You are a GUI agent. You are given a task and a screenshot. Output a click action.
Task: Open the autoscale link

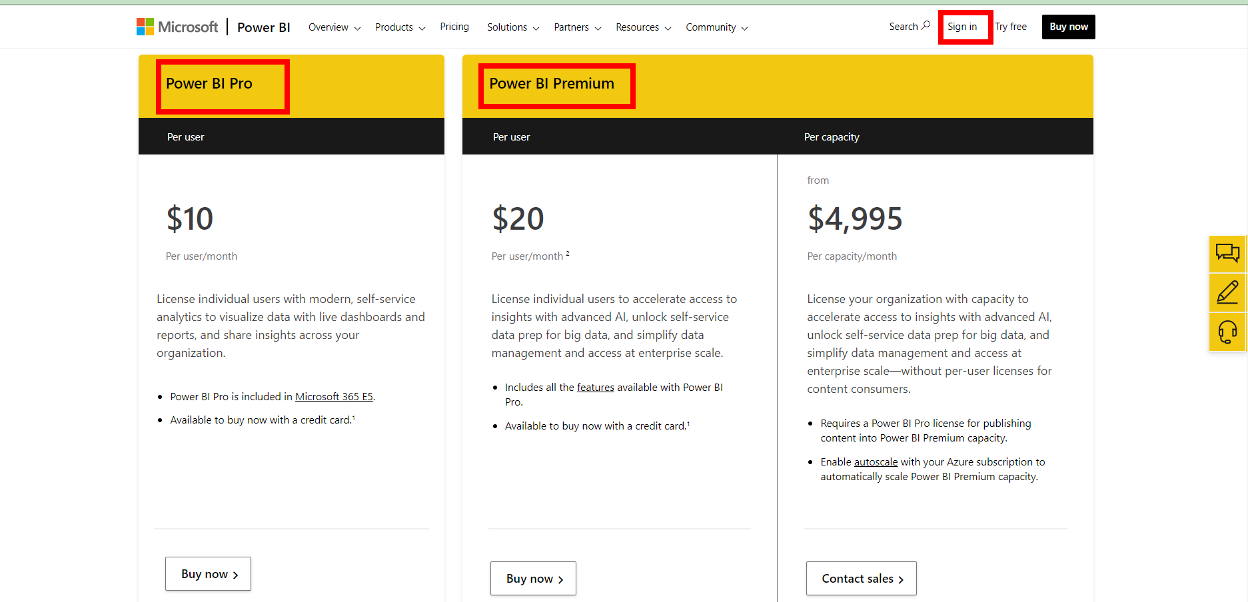[876, 461]
